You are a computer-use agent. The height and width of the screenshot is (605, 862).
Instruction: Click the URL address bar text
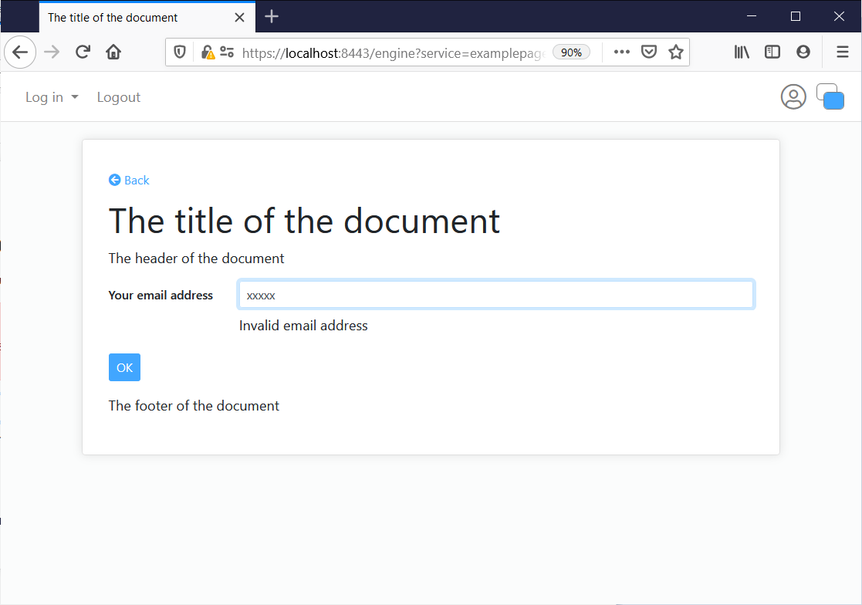(393, 52)
